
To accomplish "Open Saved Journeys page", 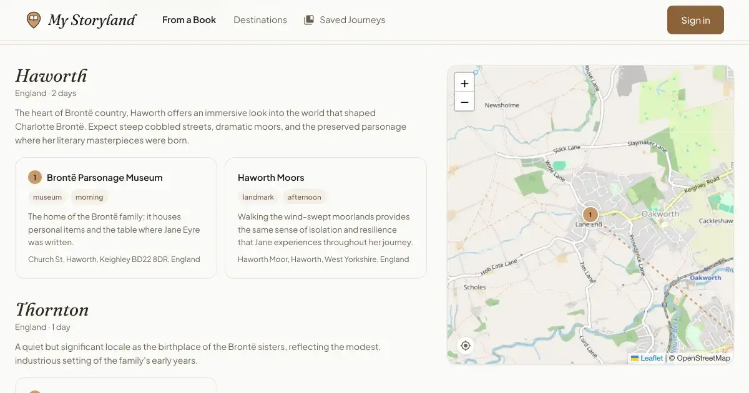I will 345,20.
